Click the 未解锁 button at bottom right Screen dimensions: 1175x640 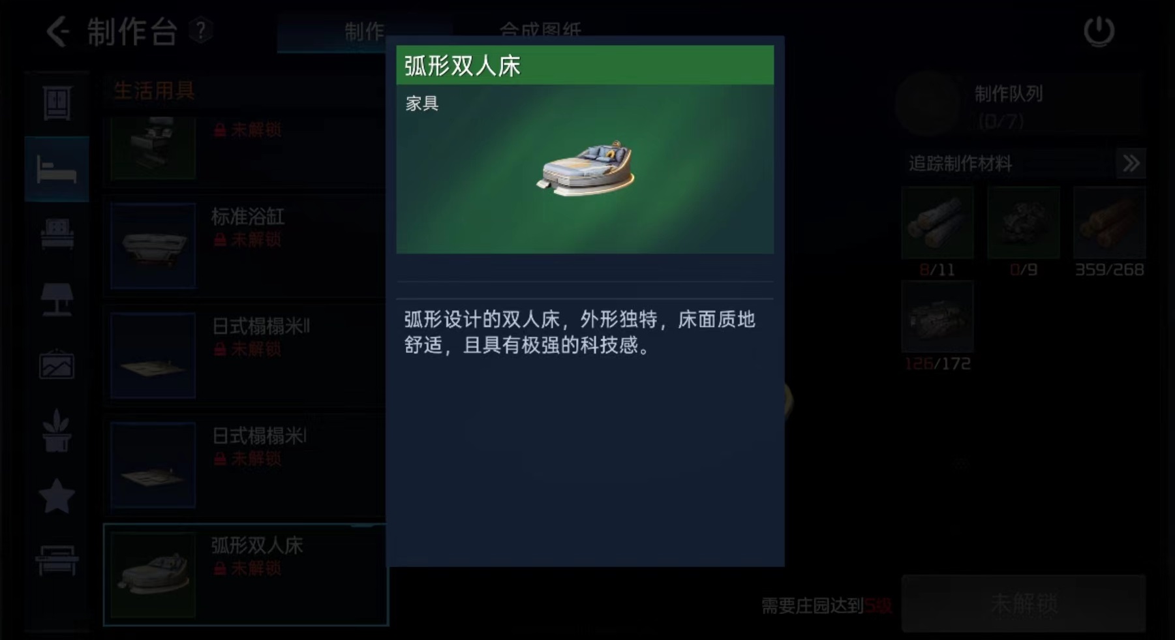point(1024,604)
